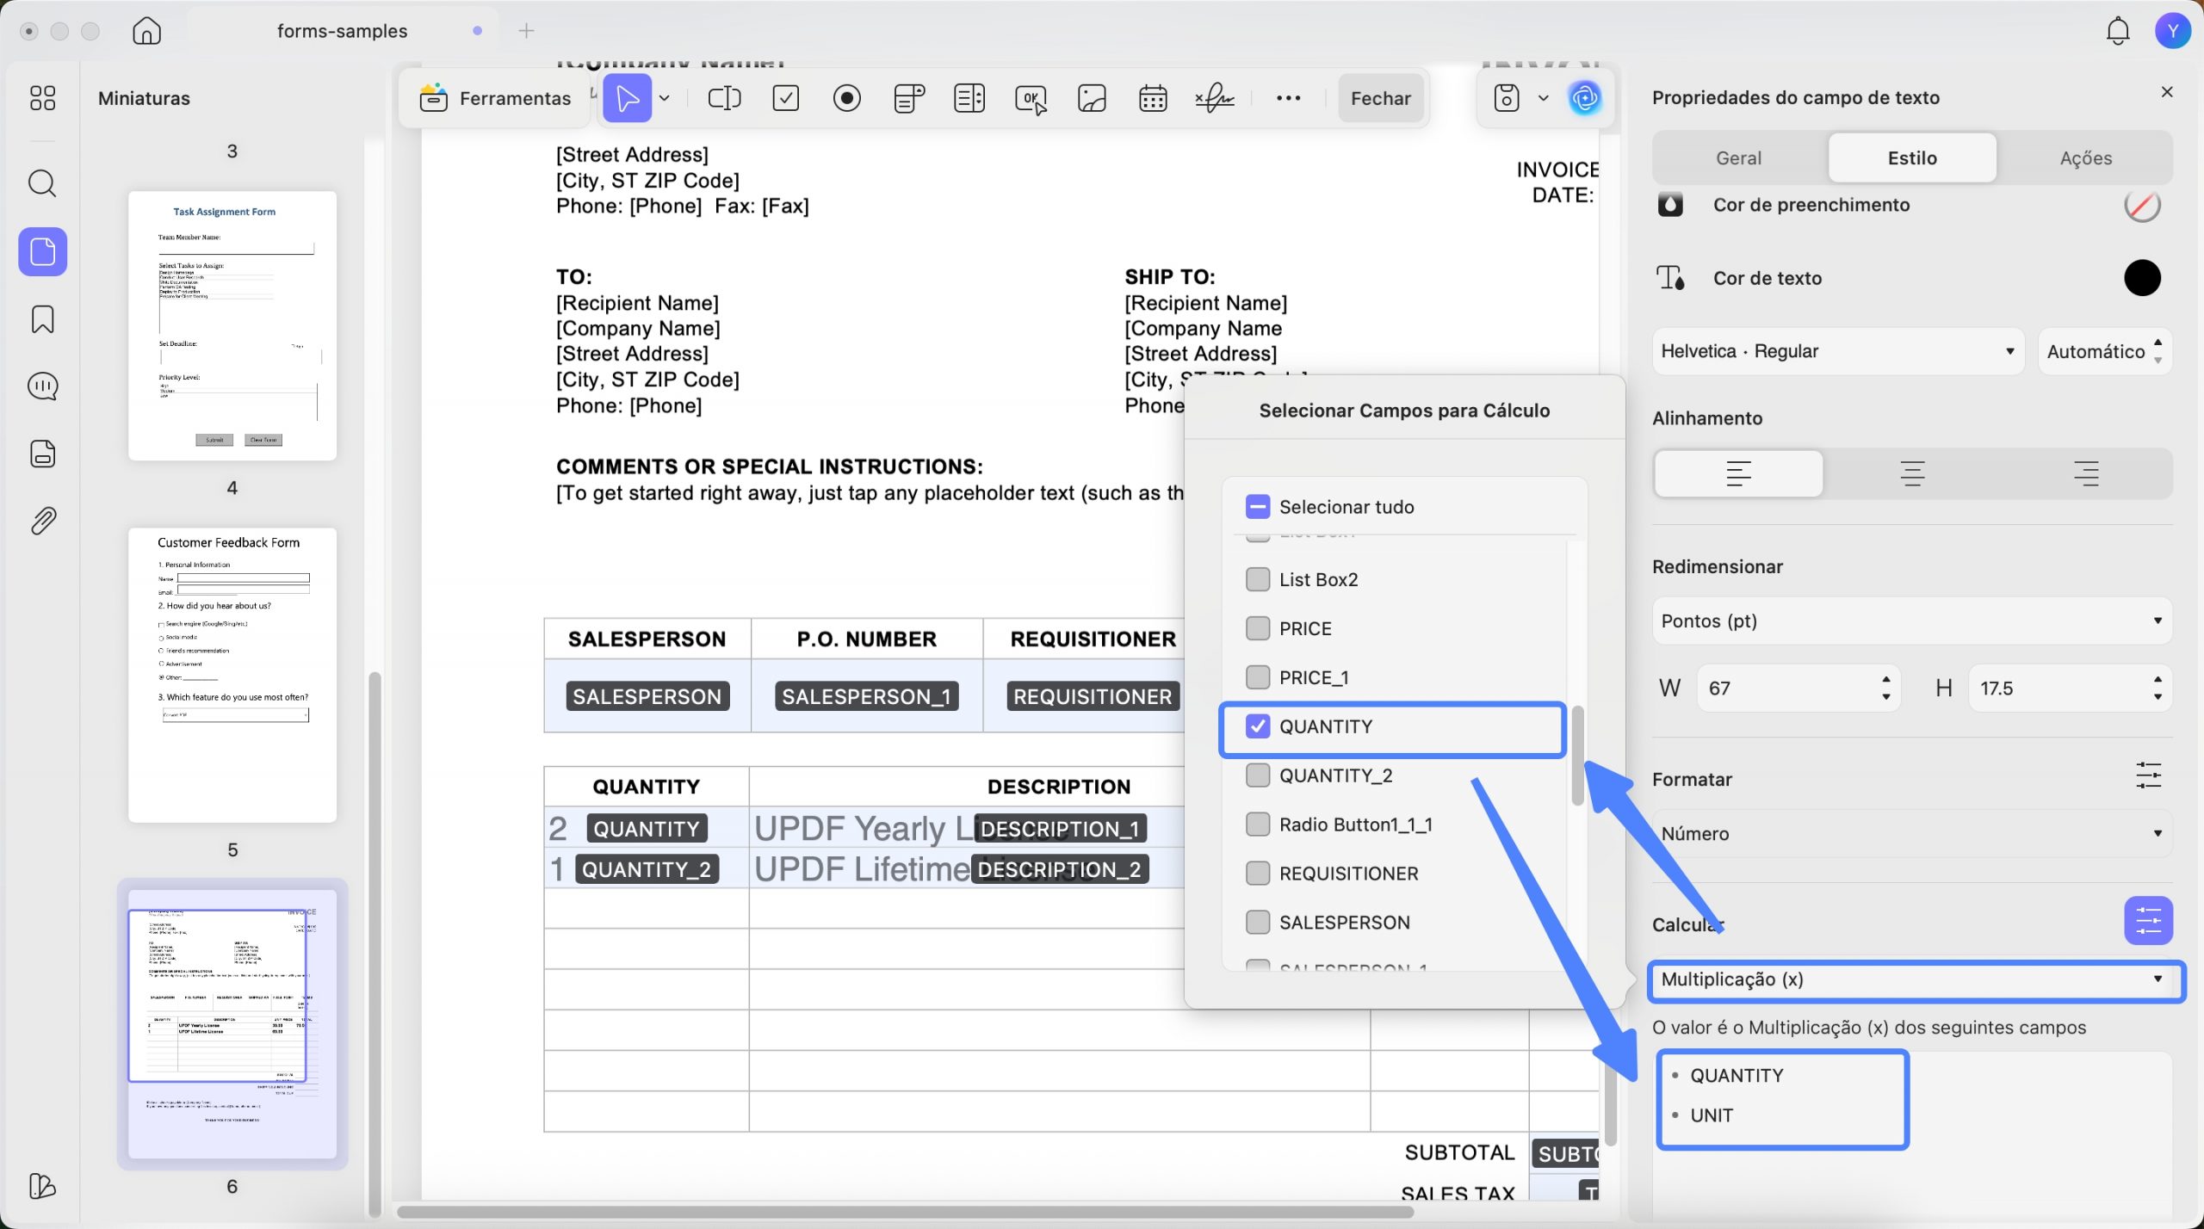This screenshot has width=2204, height=1229.
Task: Open the Número format dropdown
Action: coord(1911,833)
